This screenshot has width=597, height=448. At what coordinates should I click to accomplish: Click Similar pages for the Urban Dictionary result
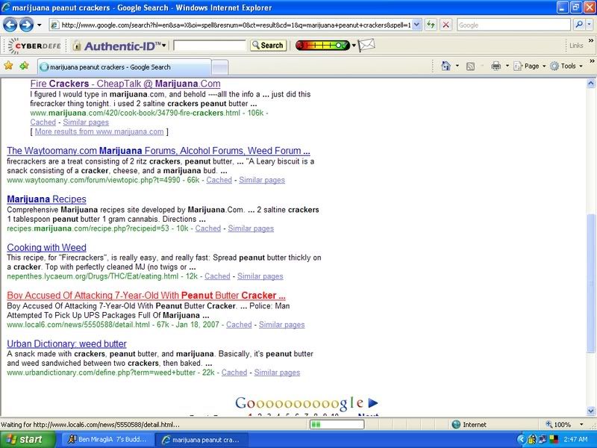pos(277,373)
